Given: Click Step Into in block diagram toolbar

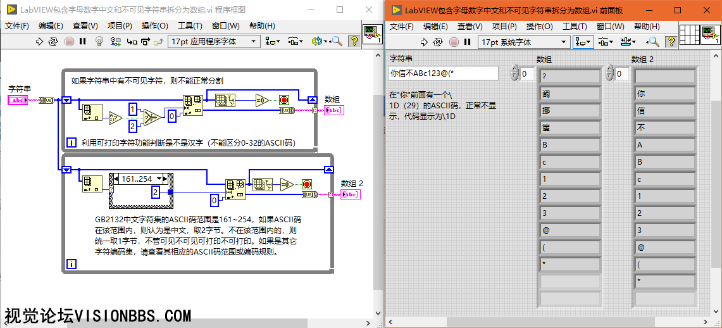Looking at the screenshot, I should click(x=132, y=42).
